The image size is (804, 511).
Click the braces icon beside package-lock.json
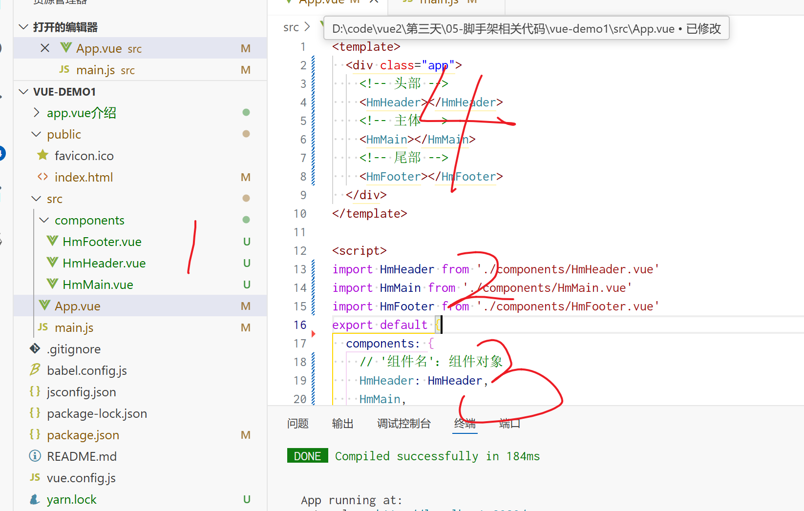coord(35,413)
